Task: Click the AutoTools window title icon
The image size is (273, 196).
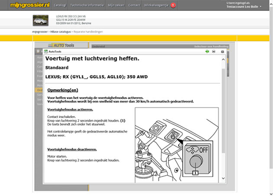Action: [46, 52]
